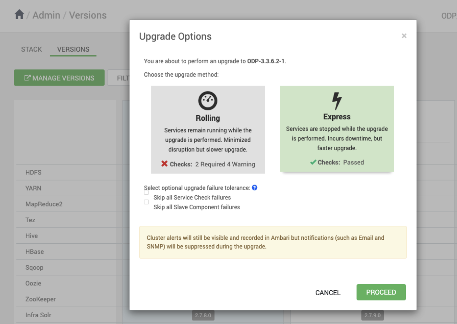Click the Sqoop service row
This screenshot has height=324, width=457.
(66, 267)
